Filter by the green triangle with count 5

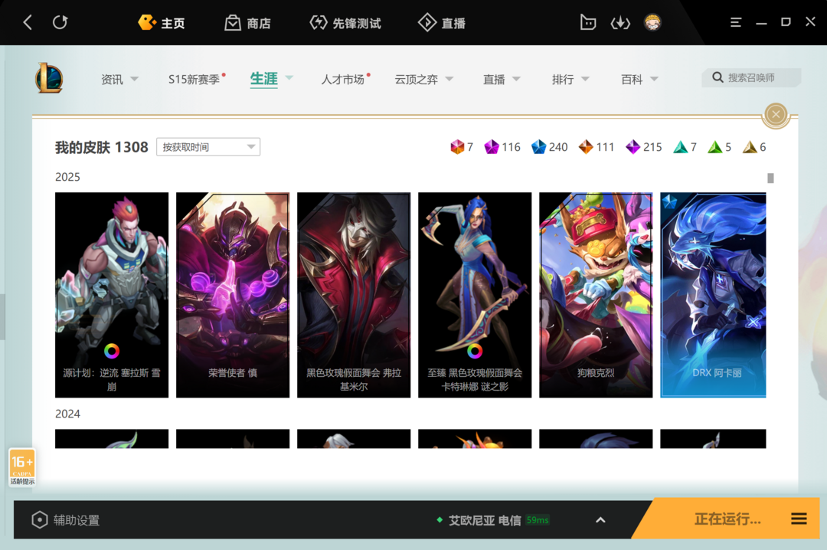pyautogui.click(x=719, y=147)
